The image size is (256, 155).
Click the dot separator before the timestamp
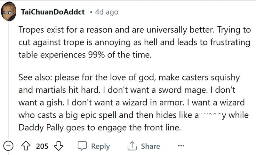[x=91, y=12]
